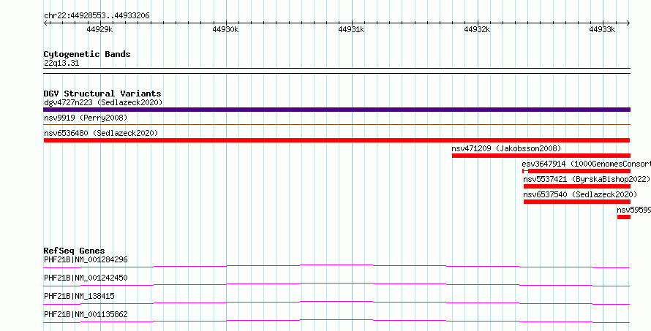Click PHF21B|NM_001284296 transcript label
The width and height of the screenshot is (651, 331).
(86, 259)
